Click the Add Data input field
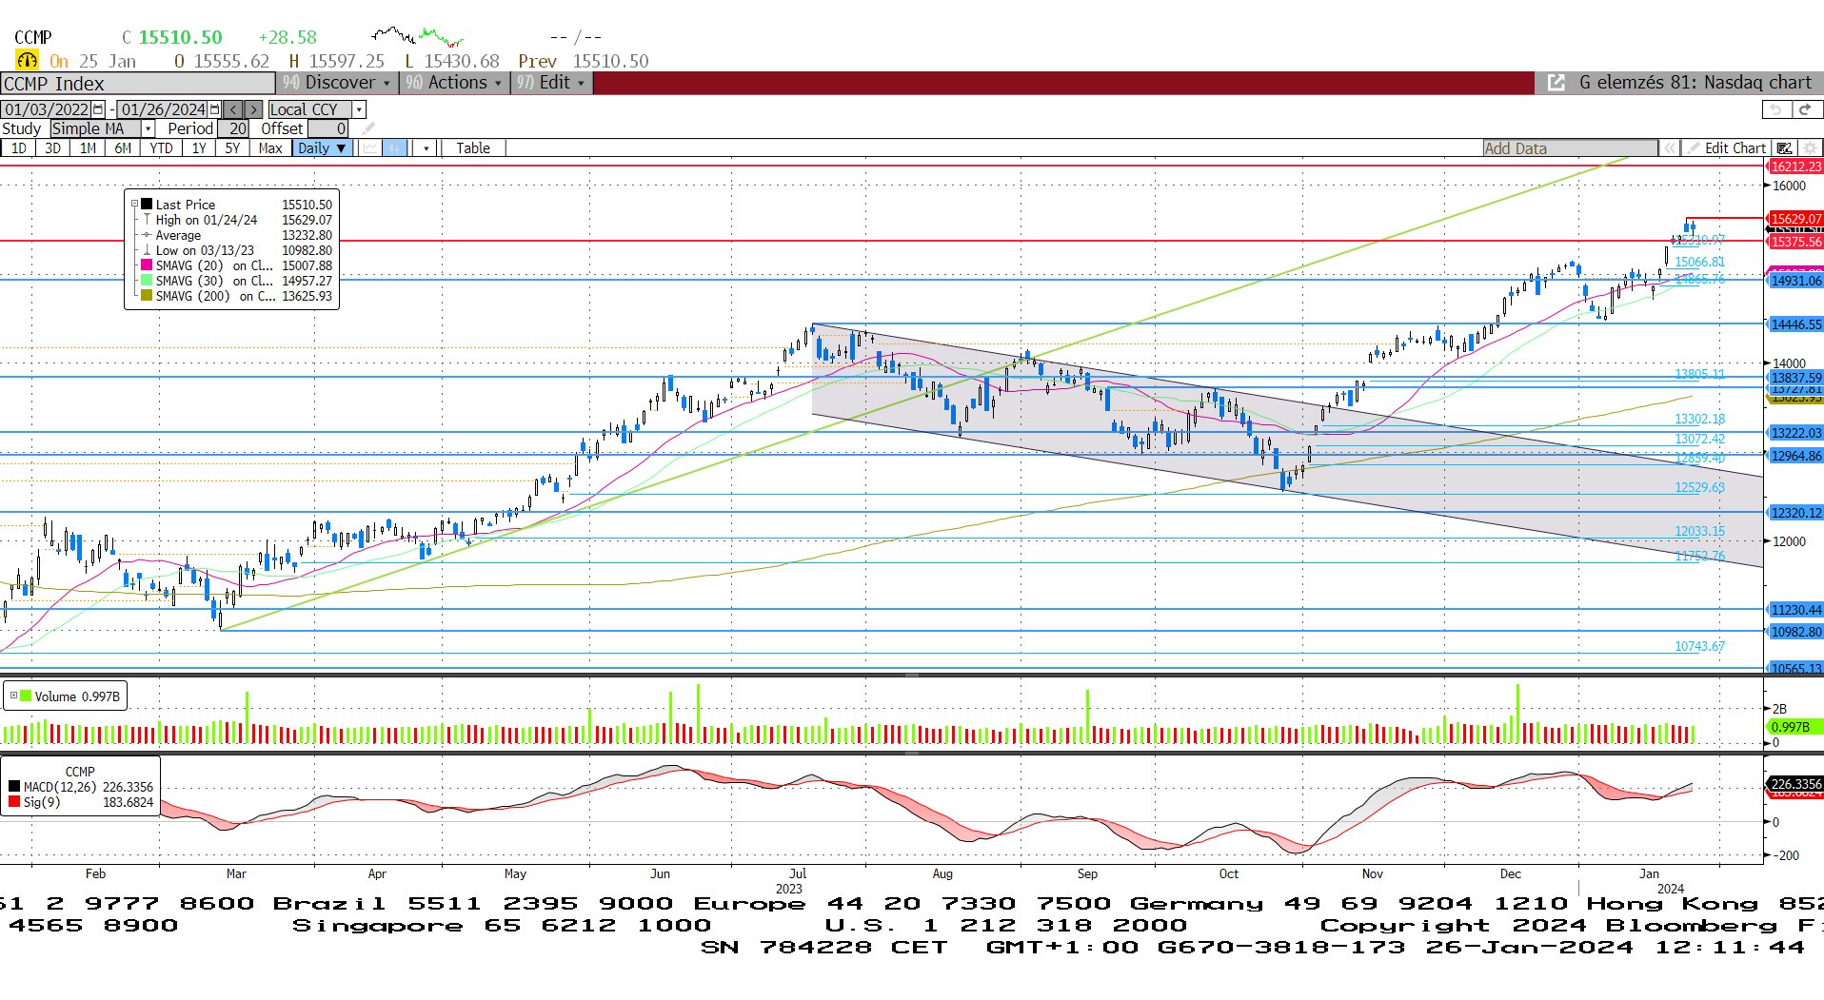The image size is (1824, 1000). click(1569, 148)
